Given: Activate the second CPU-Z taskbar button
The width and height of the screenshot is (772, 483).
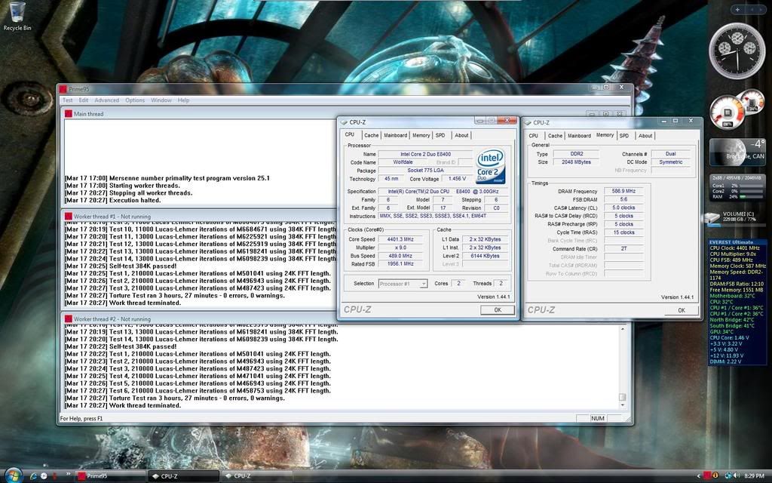Looking at the screenshot, I should click(x=256, y=476).
